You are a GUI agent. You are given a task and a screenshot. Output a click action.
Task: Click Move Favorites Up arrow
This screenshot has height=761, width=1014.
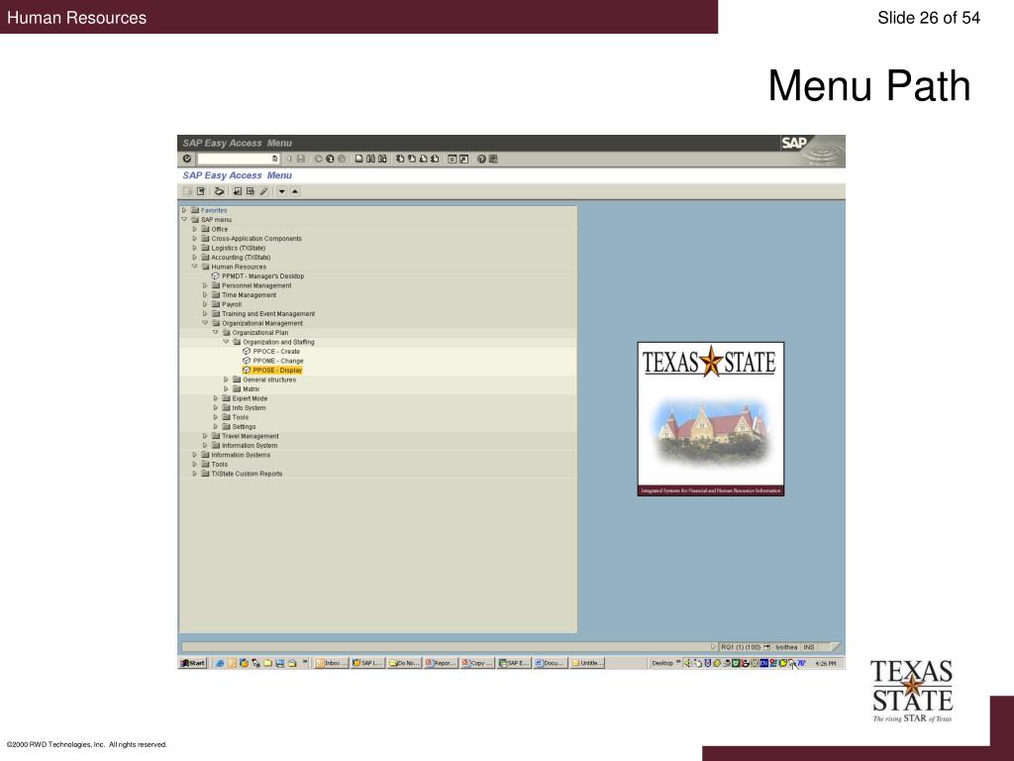(x=295, y=191)
